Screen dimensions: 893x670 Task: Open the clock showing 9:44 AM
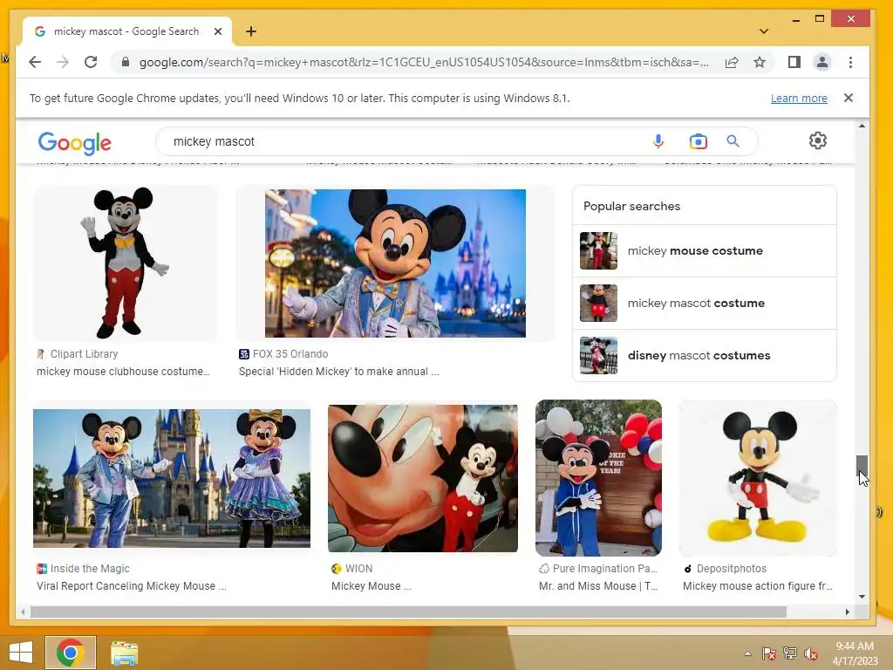click(855, 653)
